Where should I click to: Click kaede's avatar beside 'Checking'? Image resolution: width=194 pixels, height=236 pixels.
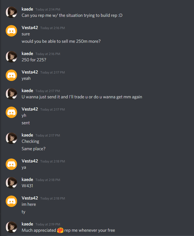tap(11, 138)
